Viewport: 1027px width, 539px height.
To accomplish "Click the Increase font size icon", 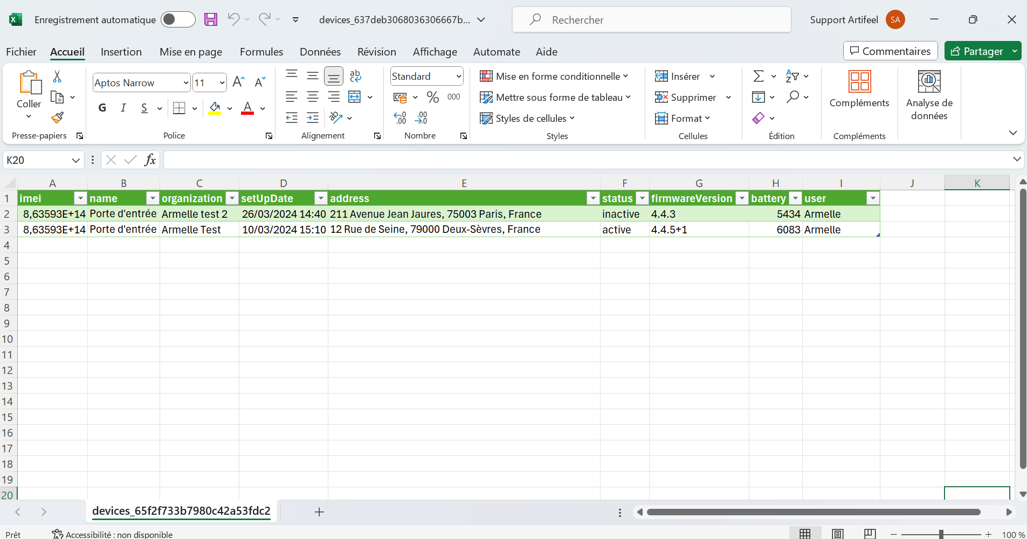I will [x=238, y=82].
